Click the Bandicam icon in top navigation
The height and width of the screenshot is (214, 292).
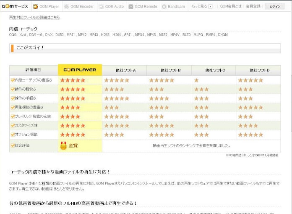click(164, 7)
